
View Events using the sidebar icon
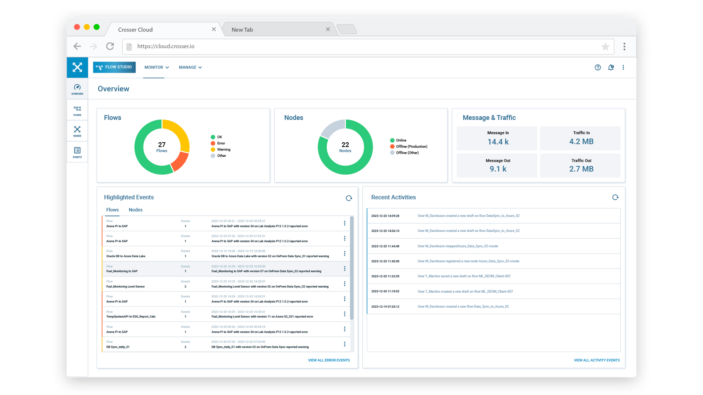pos(77,151)
